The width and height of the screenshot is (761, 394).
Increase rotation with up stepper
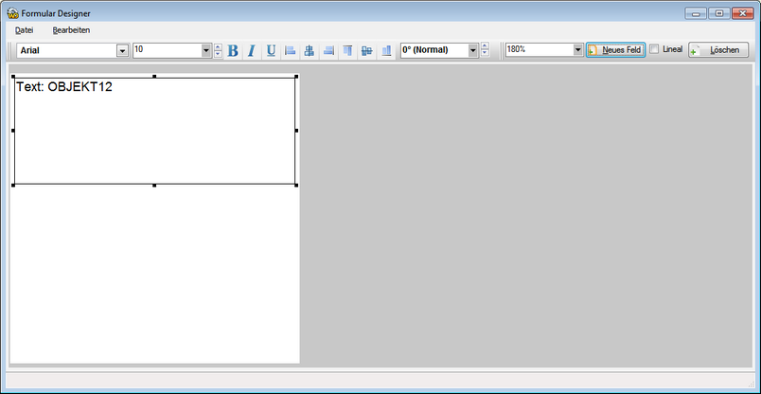point(485,46)
